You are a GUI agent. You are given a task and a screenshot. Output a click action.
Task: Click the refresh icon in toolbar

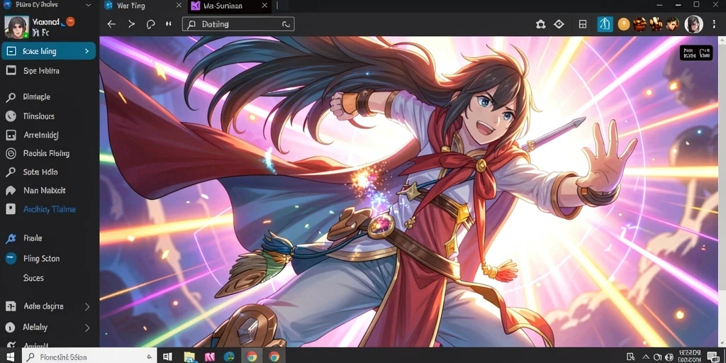(150, 24)
